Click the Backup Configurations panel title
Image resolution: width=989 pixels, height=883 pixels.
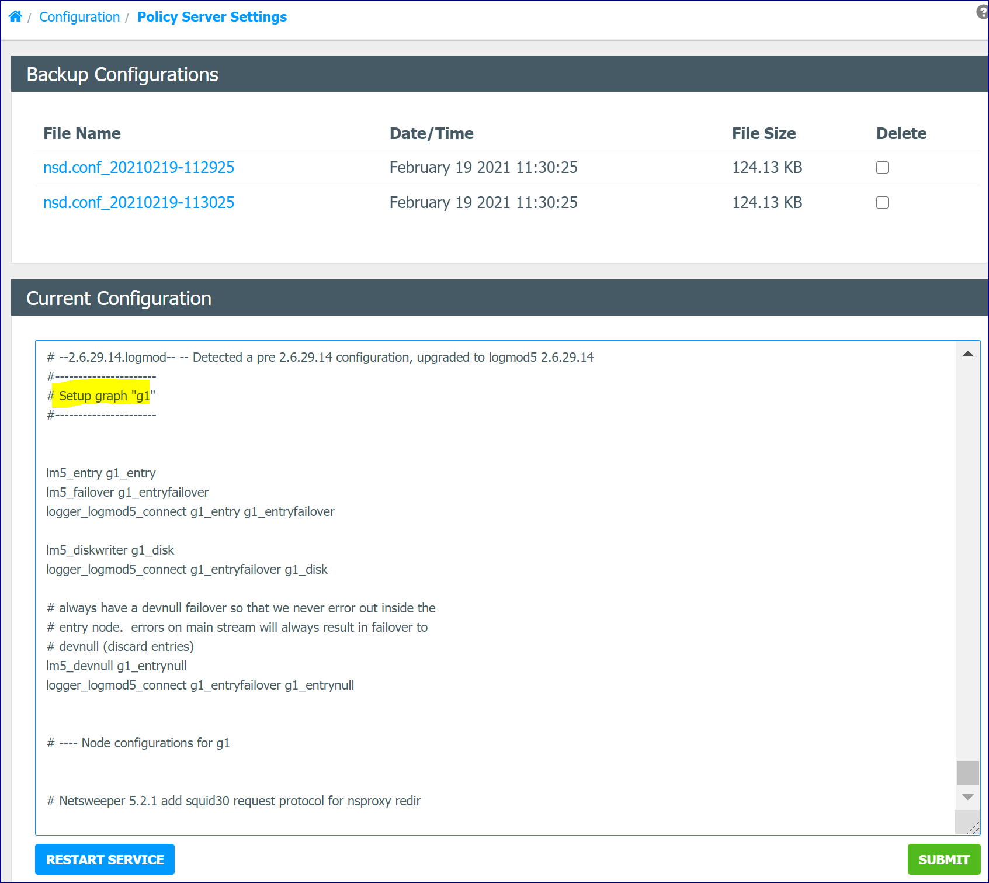(123, 74)
